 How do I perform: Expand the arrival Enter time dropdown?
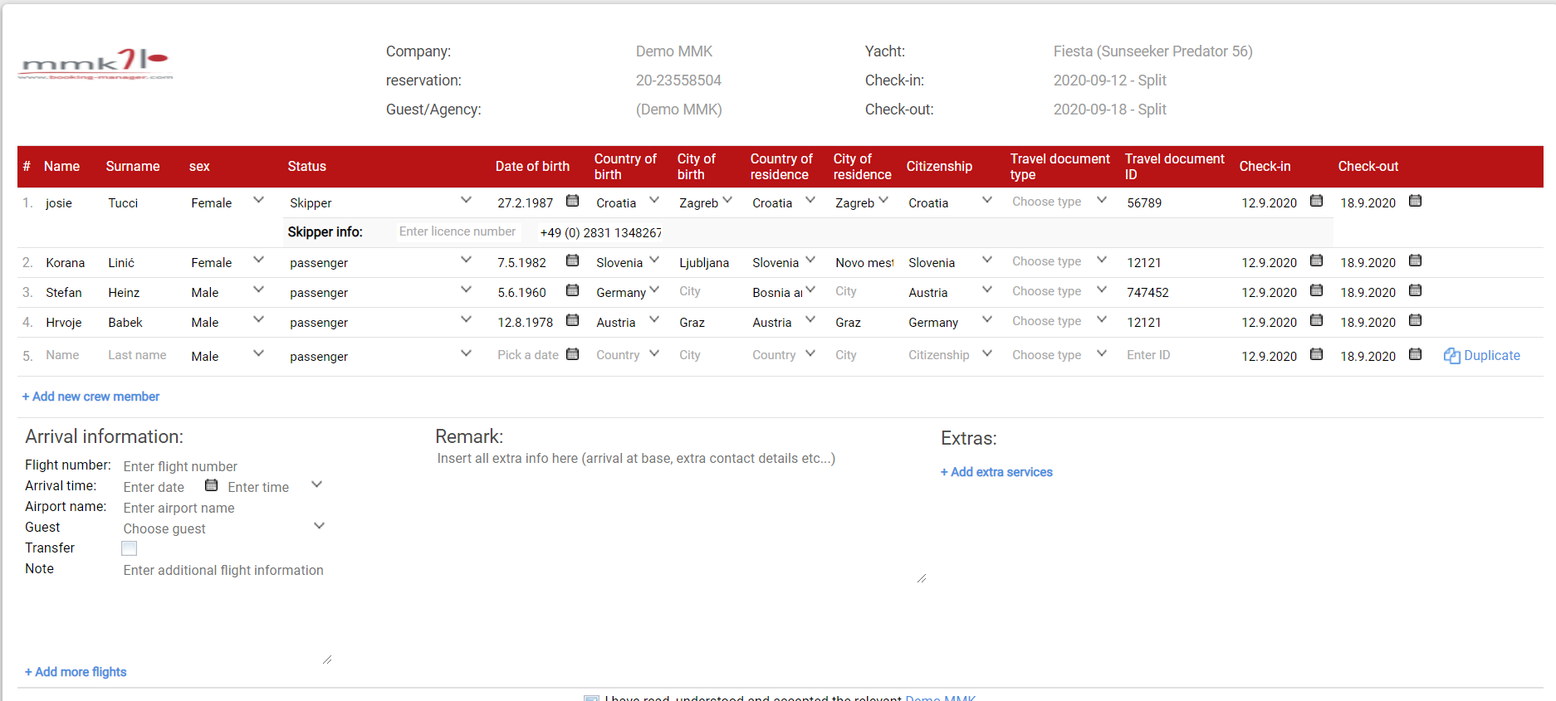point(316,485)
